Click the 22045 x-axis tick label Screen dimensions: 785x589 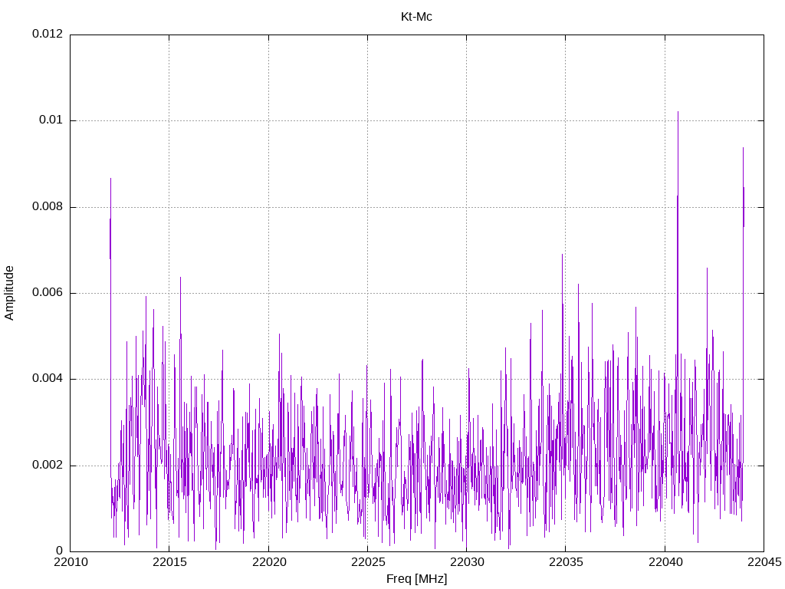pos(764,562)
